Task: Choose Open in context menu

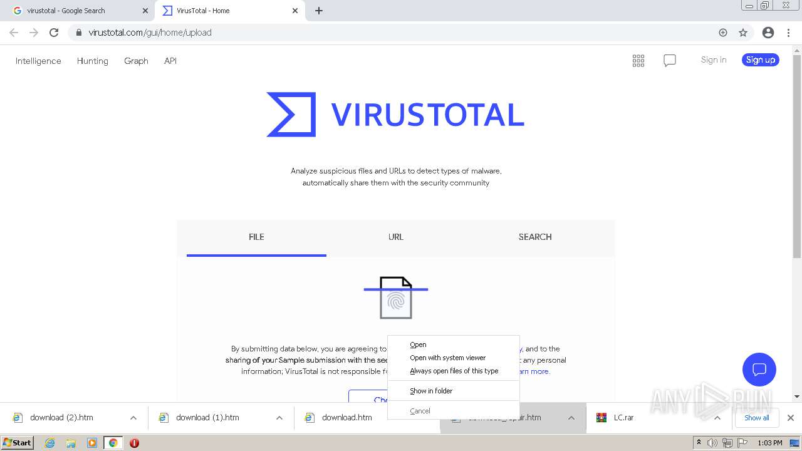Action: pyautogui.click(x=454, y=345)
